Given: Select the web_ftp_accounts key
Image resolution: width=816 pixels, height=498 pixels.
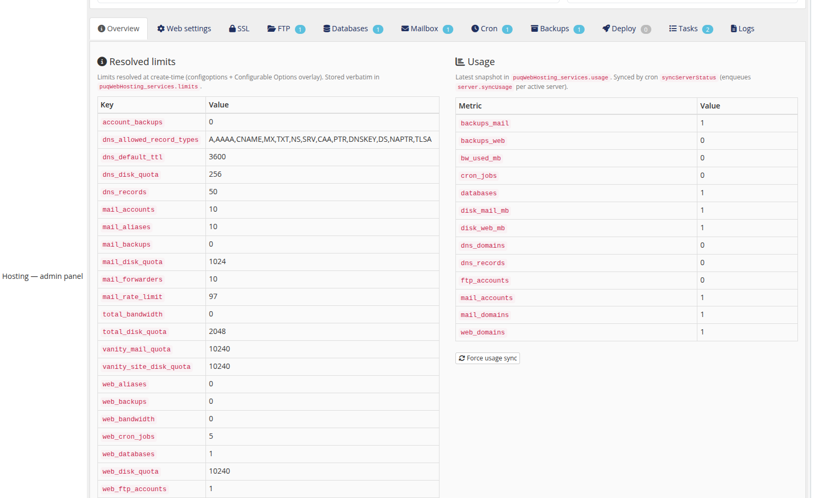Looking at the screenshot, I should pos(134,489).
